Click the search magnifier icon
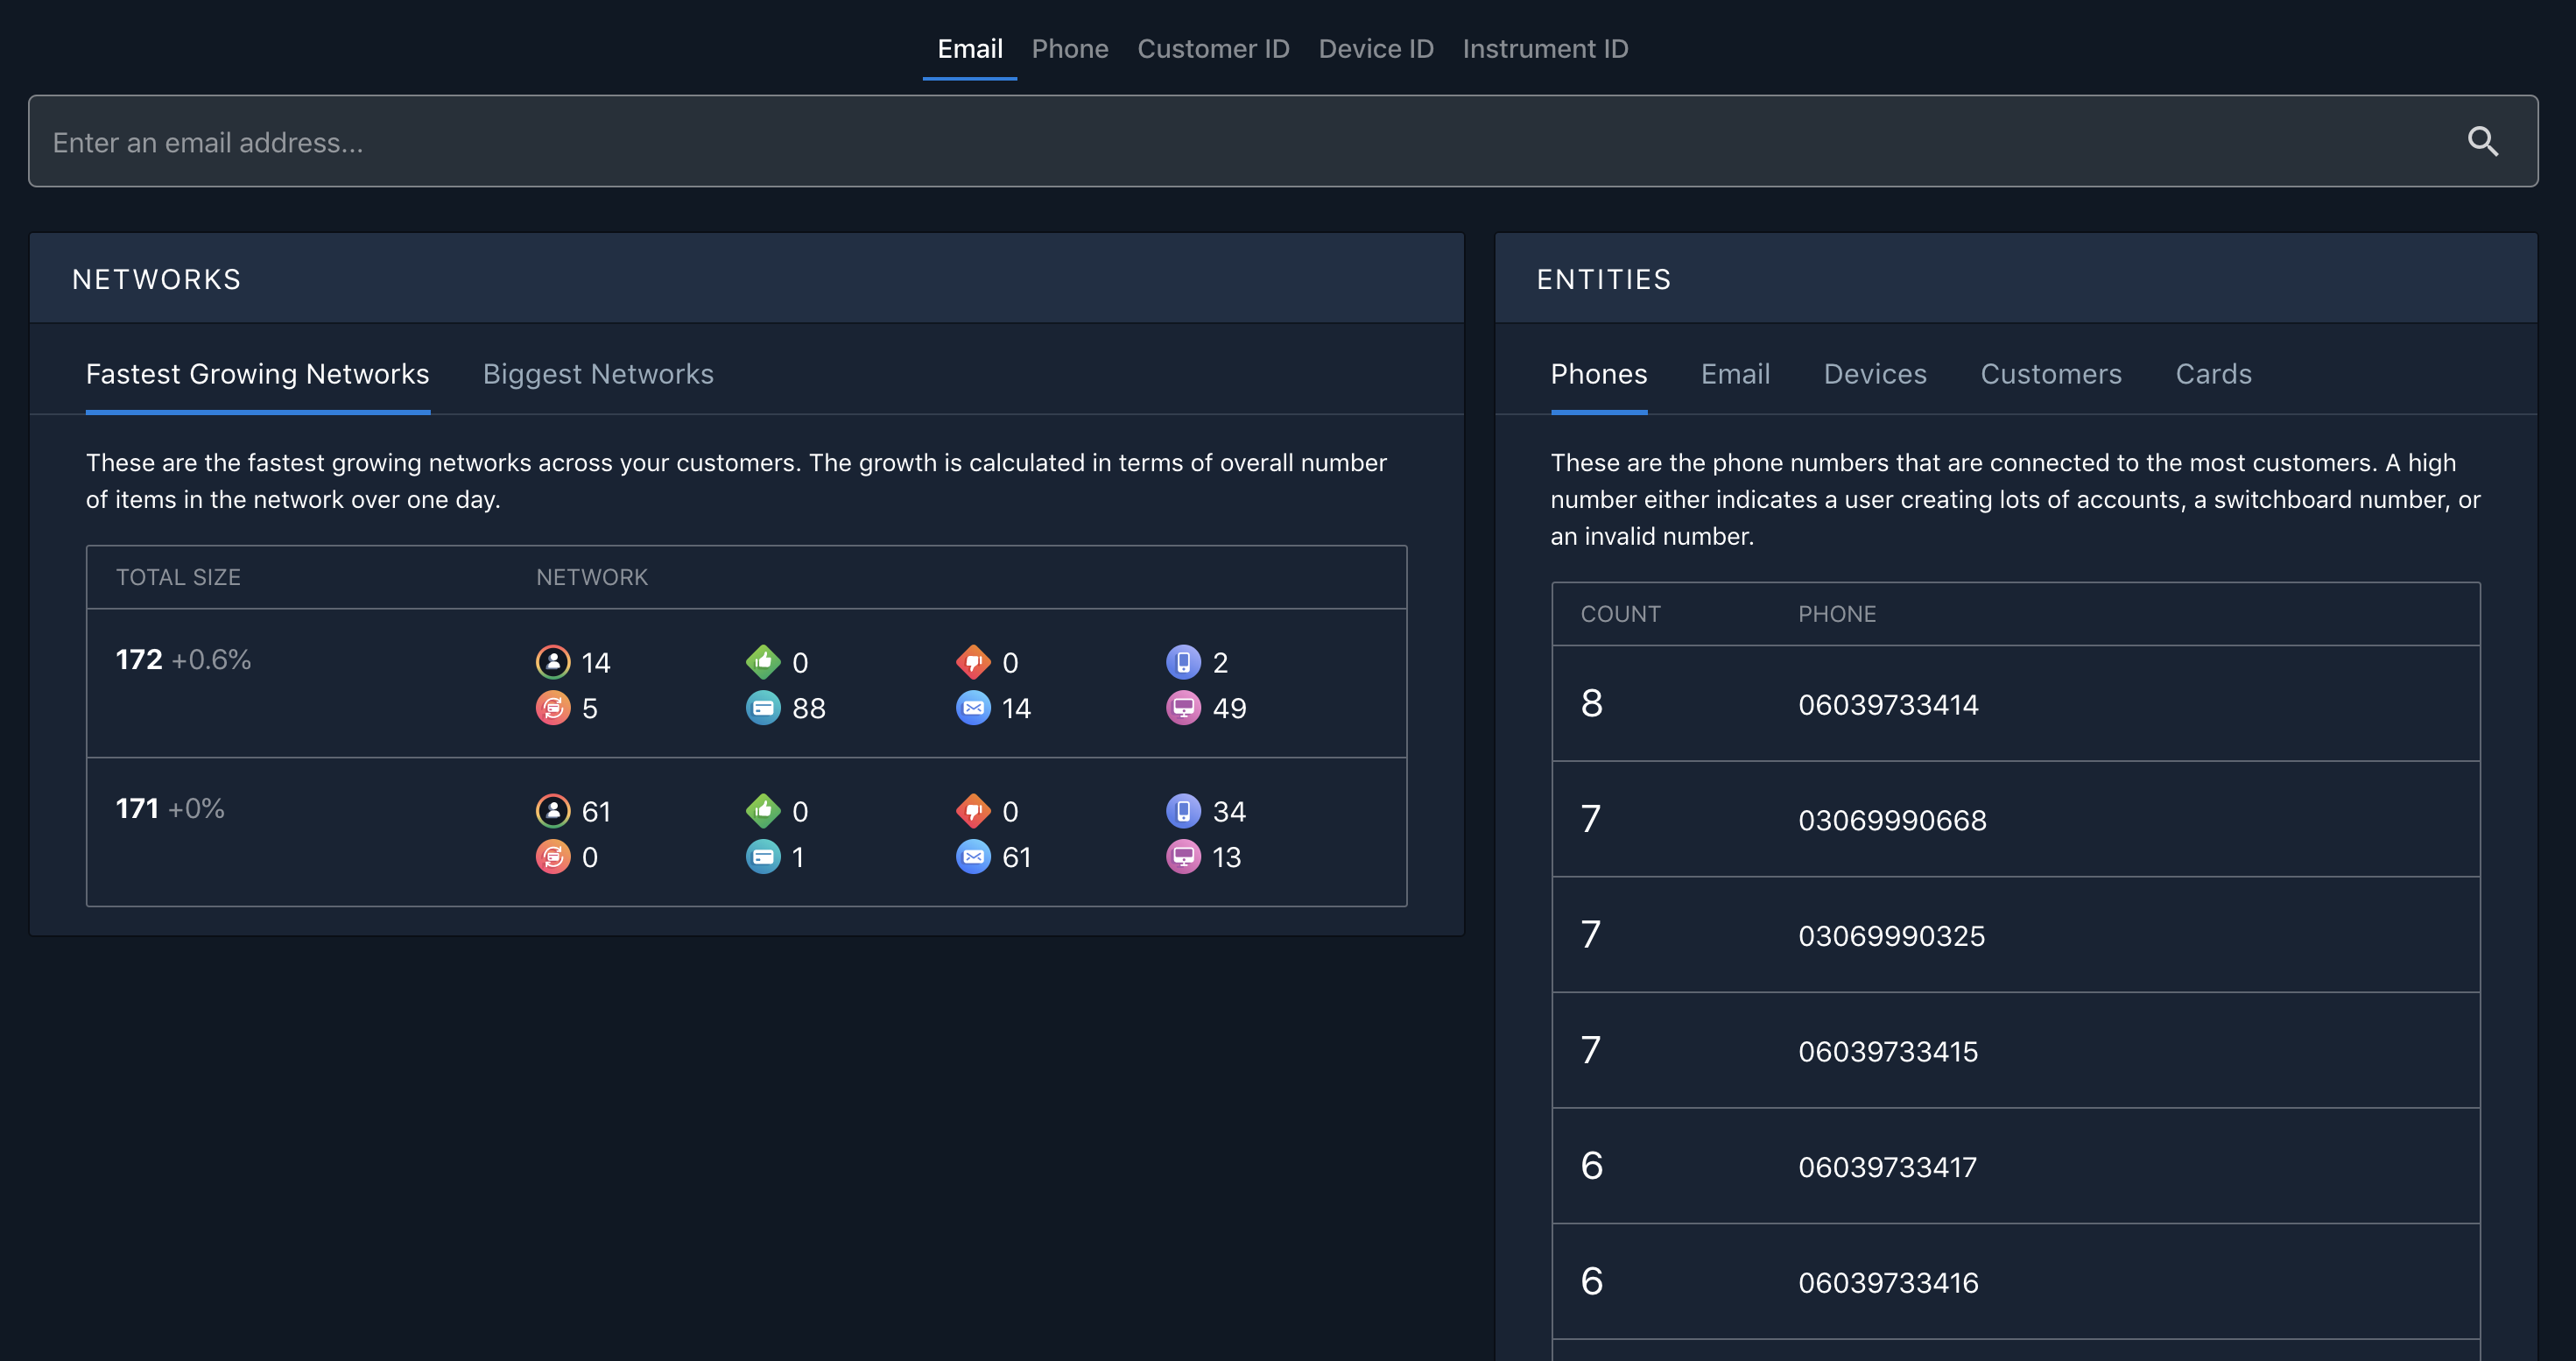2576x1361 pixels. coord(2482,142)
